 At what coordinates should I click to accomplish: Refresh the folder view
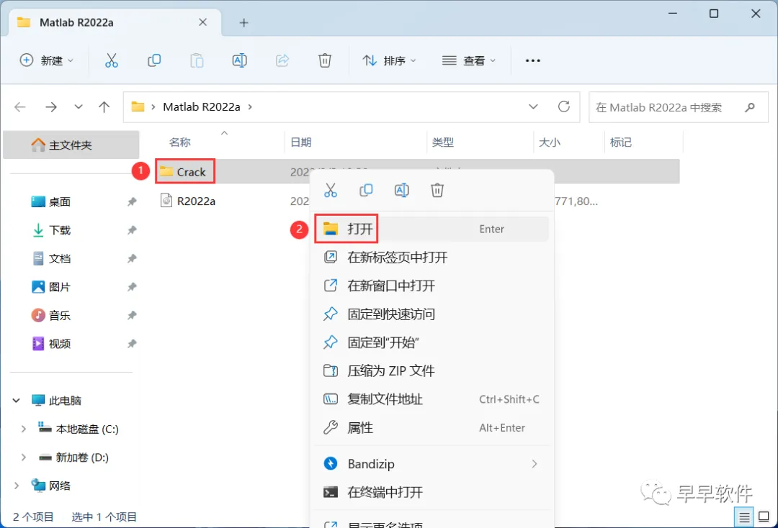[563, 106]
